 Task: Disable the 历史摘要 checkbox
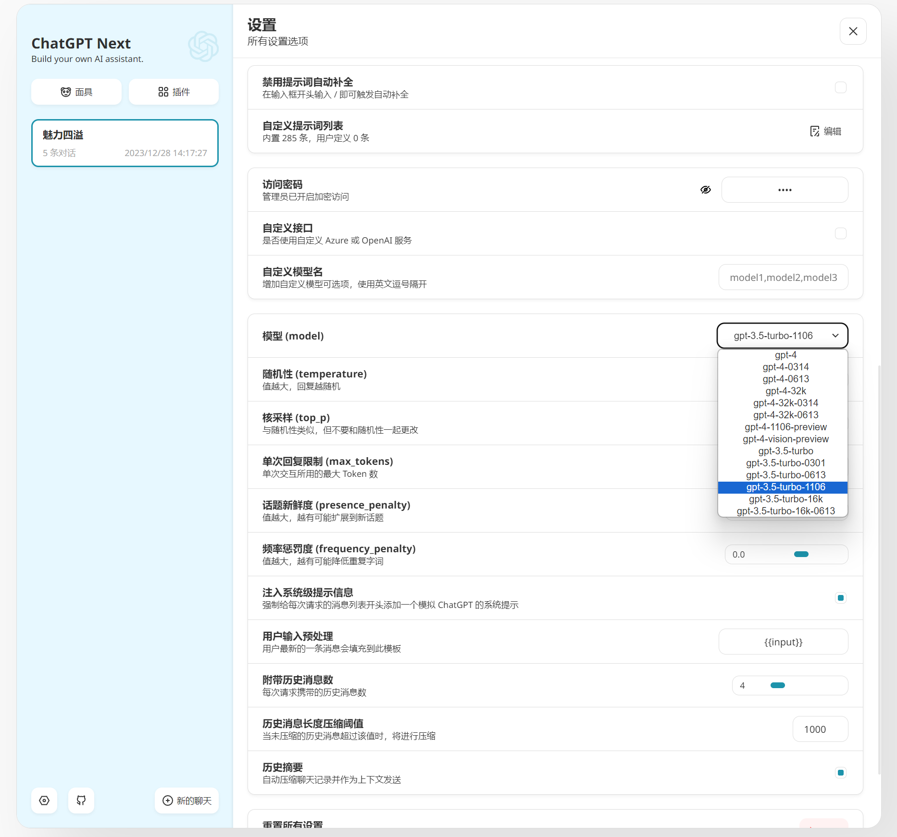click(x=840, y=773)
